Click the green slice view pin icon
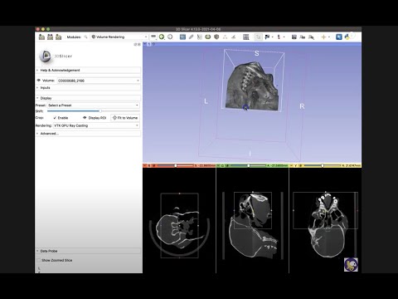398x299 pixels. point(218,165)
